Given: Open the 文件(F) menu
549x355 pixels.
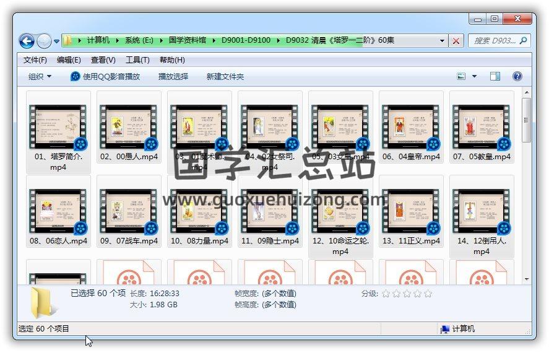Looking at the screenshot, I should coord(35,60).
